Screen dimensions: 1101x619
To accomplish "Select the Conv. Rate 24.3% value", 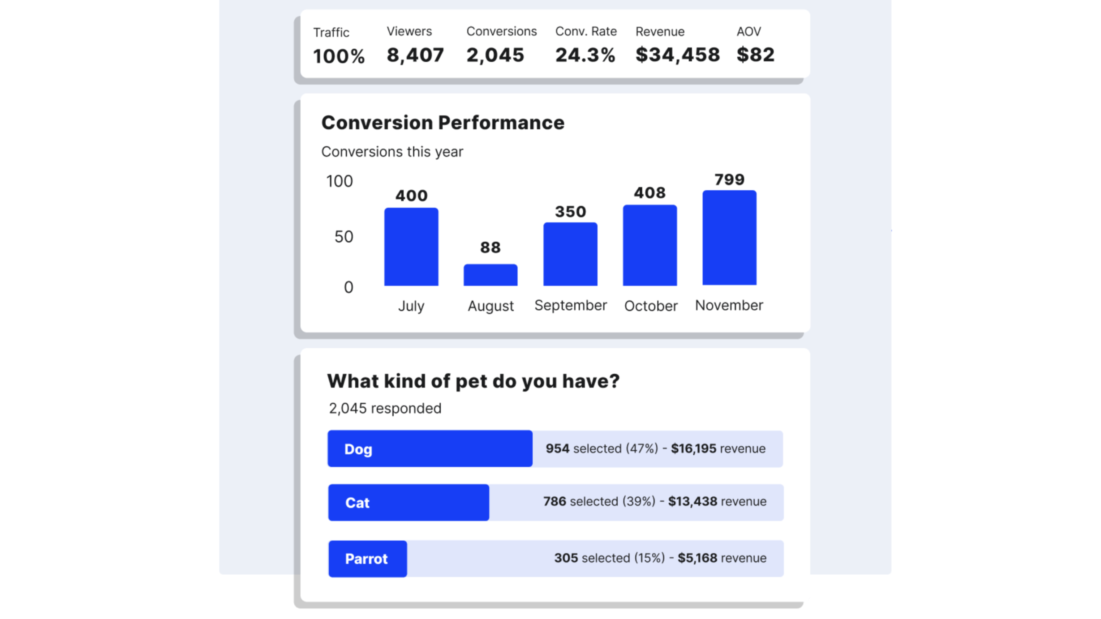I will click(x=585, y=55).
